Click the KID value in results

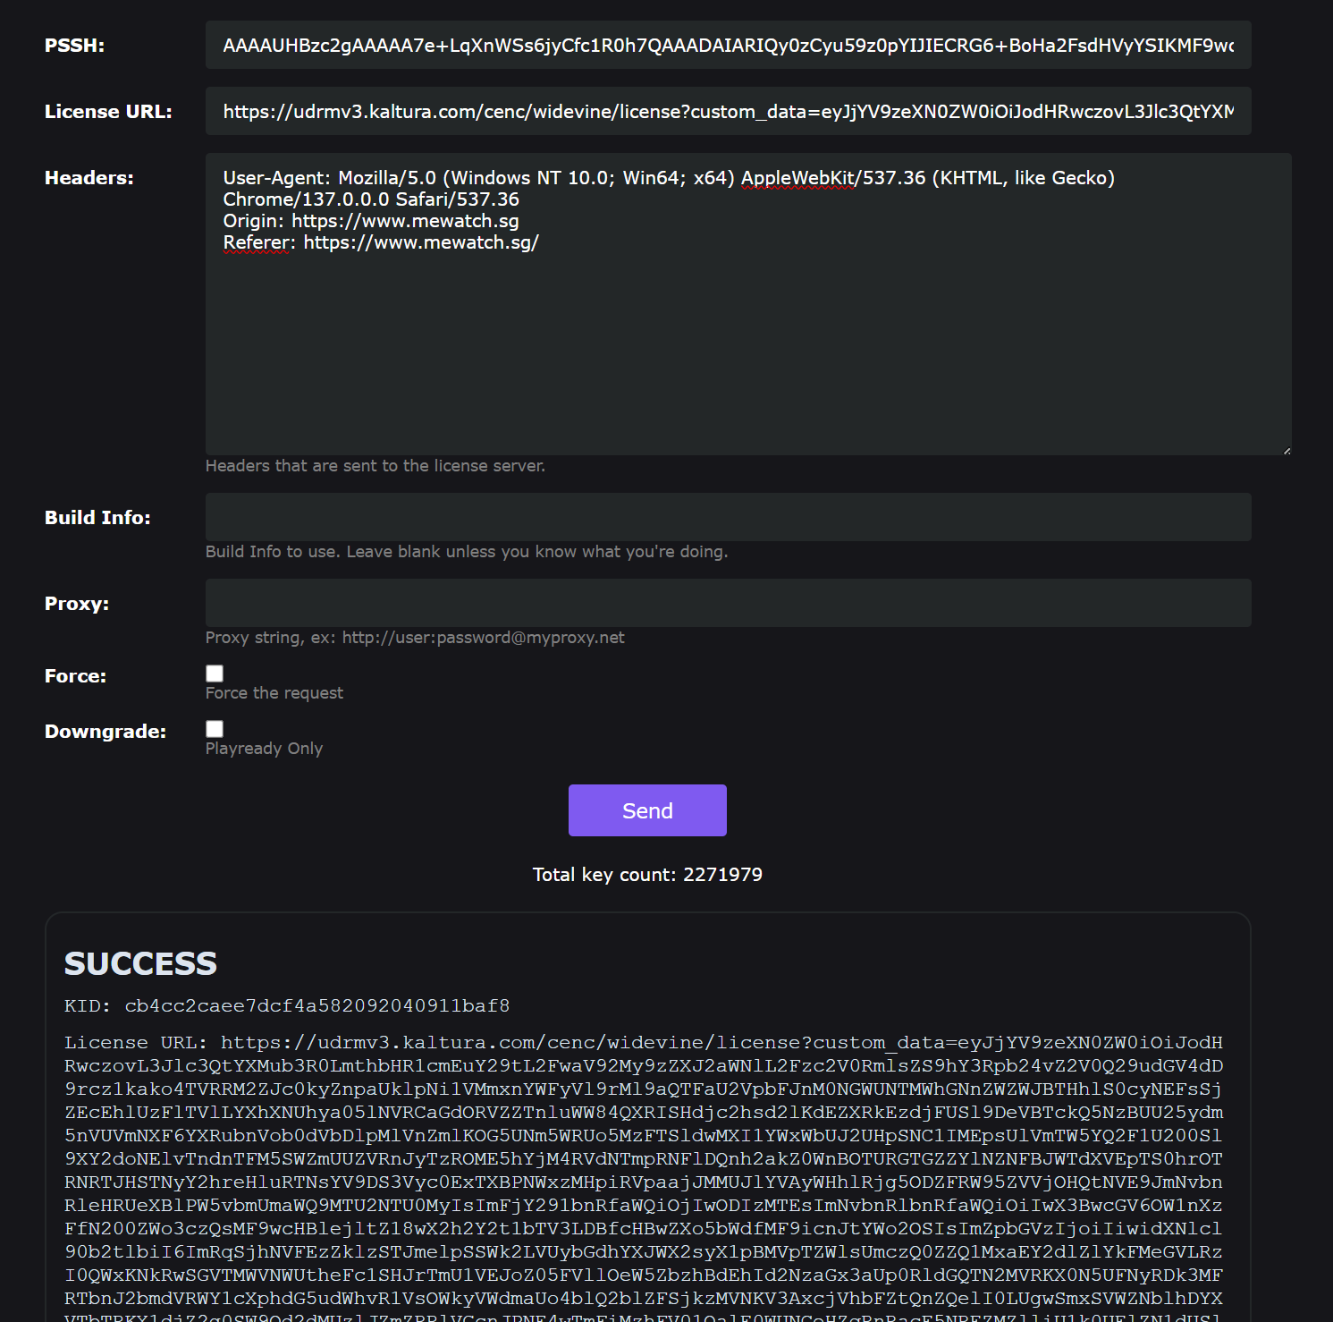tap(316, 1006)
